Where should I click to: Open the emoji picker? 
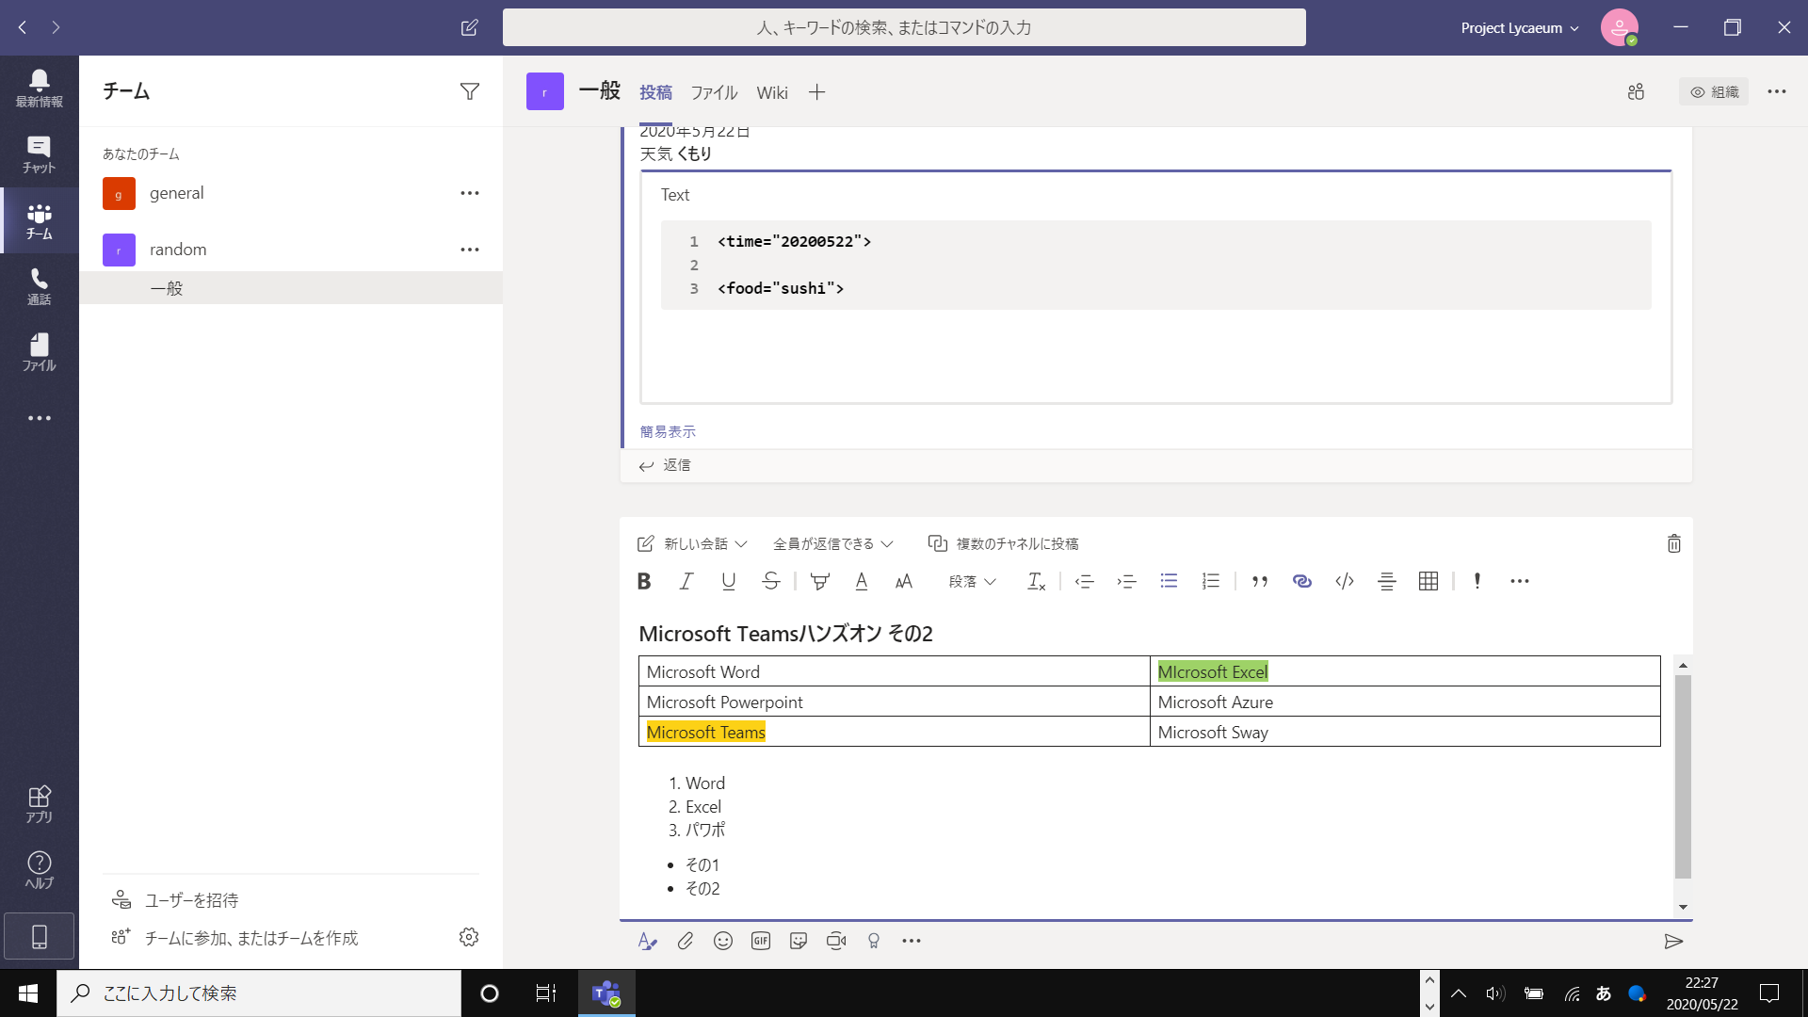(x=722, y=941)
